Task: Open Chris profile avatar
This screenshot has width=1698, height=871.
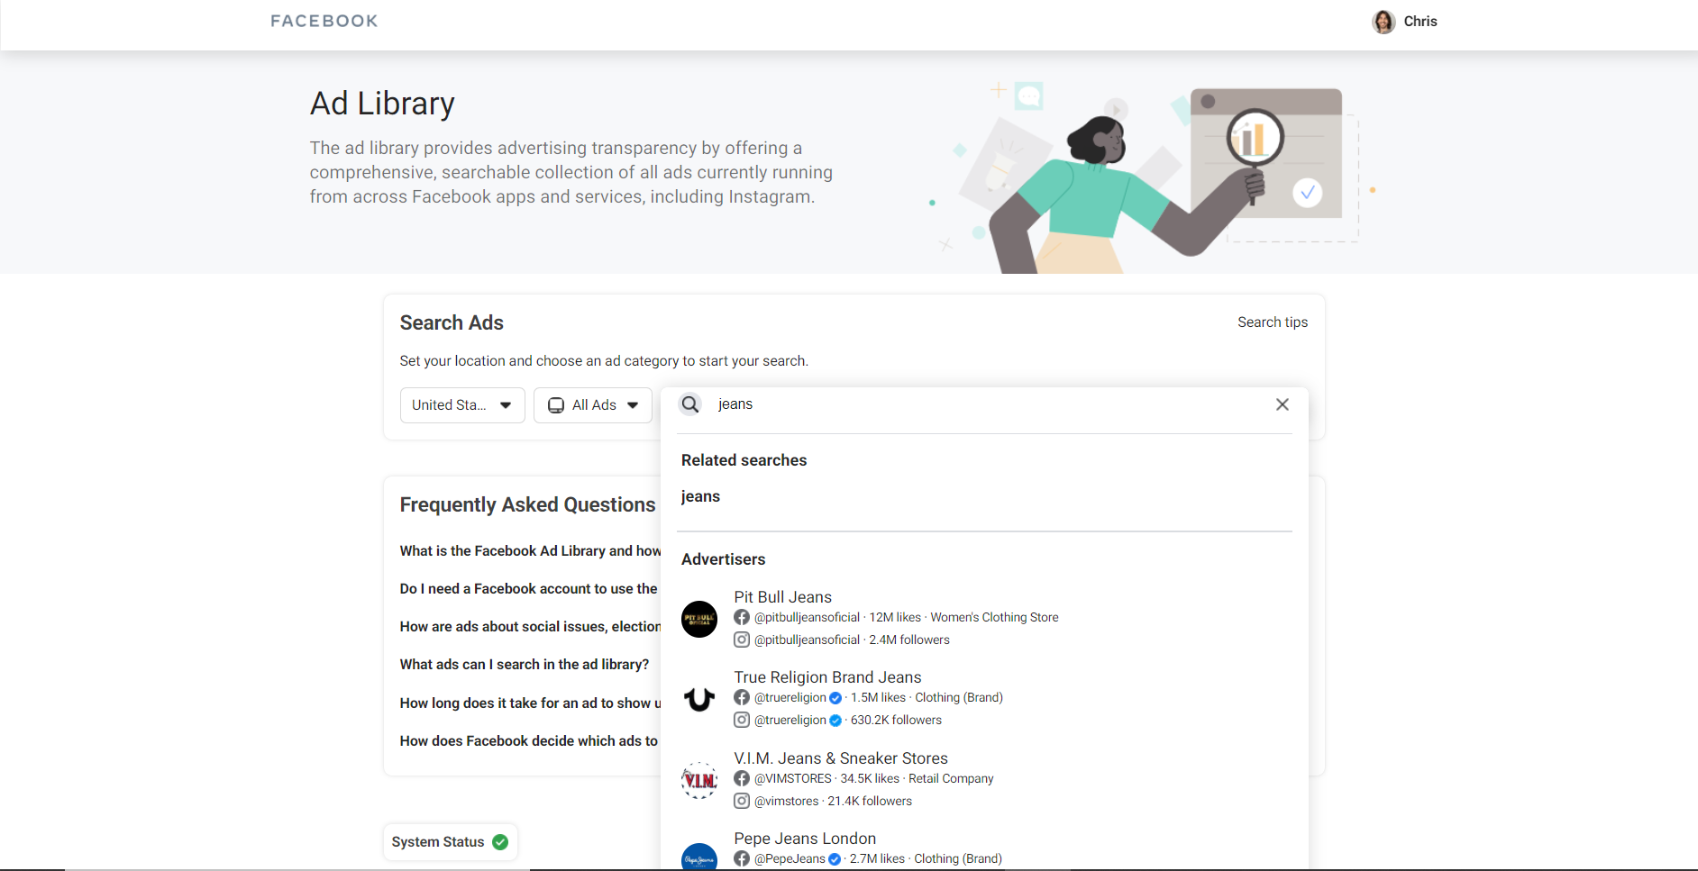Action: click(1383, 22)
